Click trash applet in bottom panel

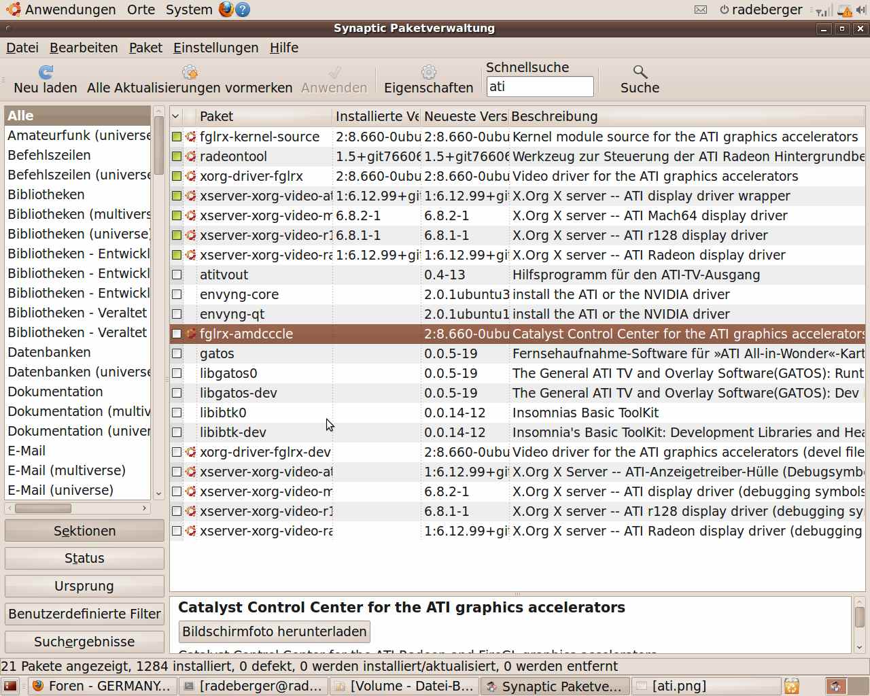point(791,686)
